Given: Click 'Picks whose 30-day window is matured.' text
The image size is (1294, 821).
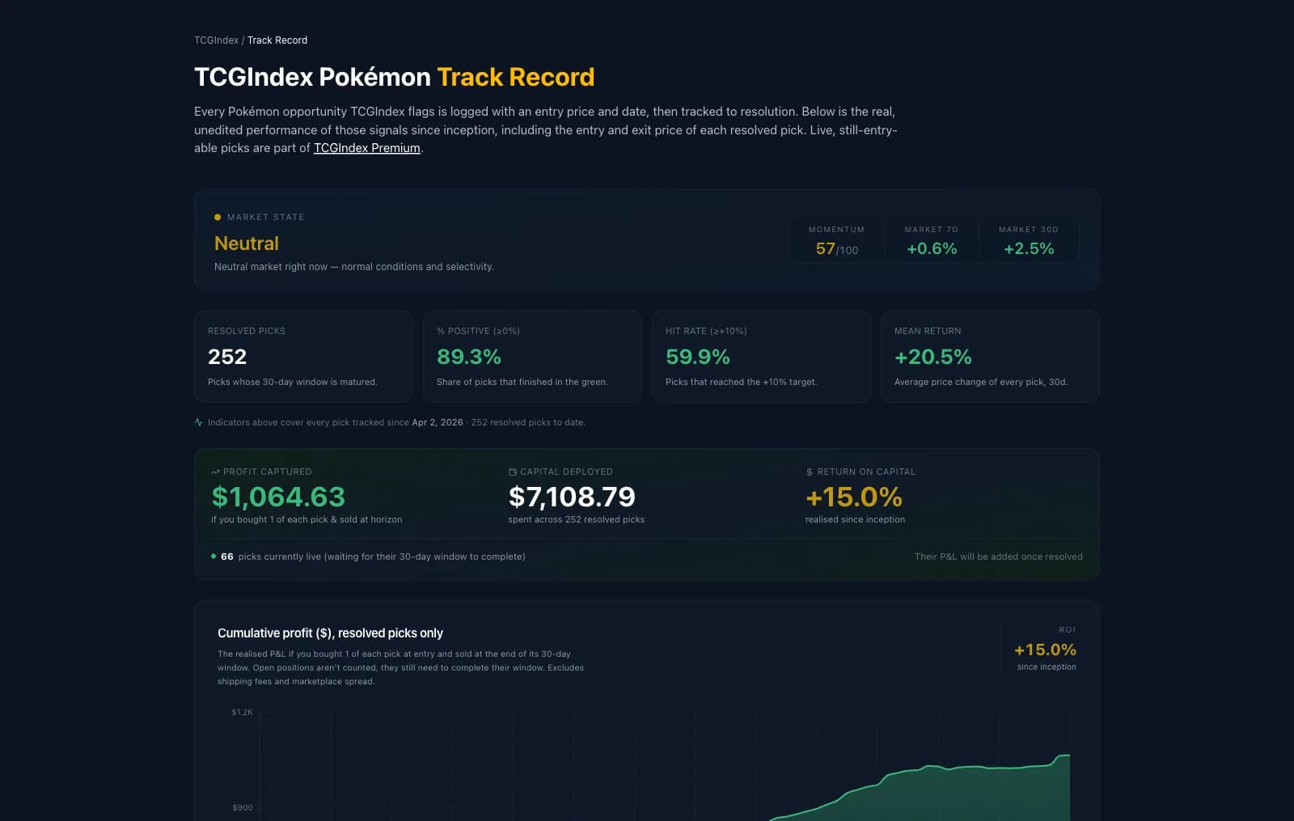Looking at the screenshot, I should (292, 382).
